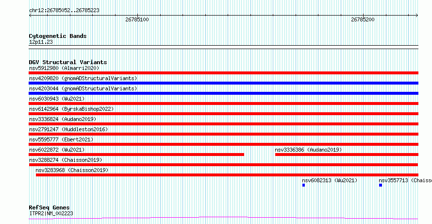Viewport: 432px width, 224px height.
Task: Click the 26785100 ruler position label
Action: coord(137,19)
